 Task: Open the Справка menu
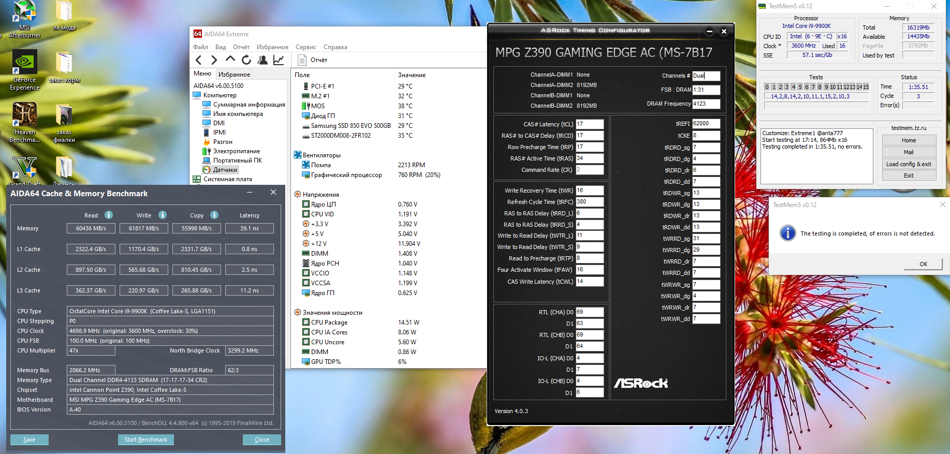tap(335, 47)
